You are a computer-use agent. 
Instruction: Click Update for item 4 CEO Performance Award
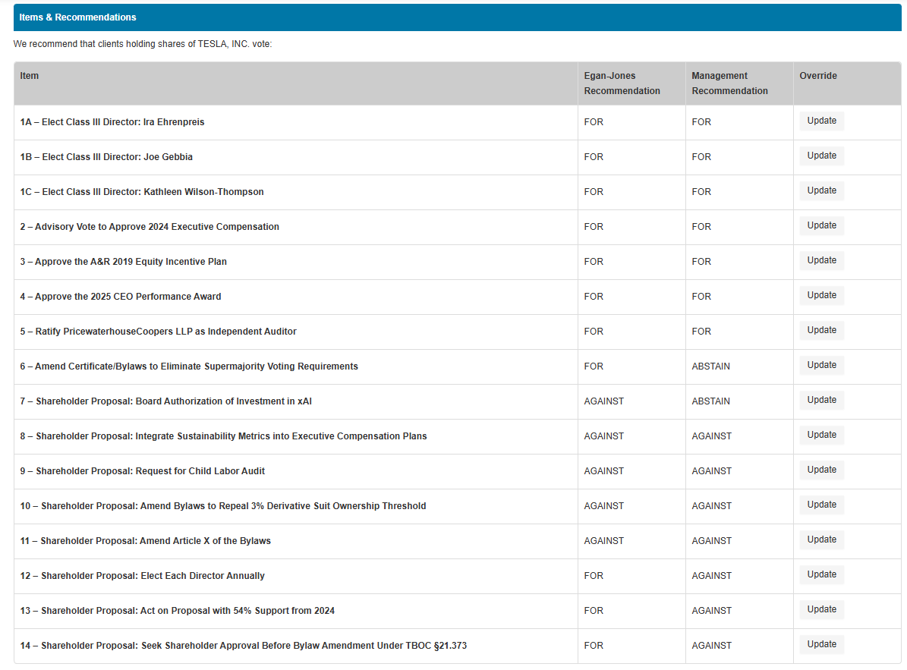[x=821, y=295]
